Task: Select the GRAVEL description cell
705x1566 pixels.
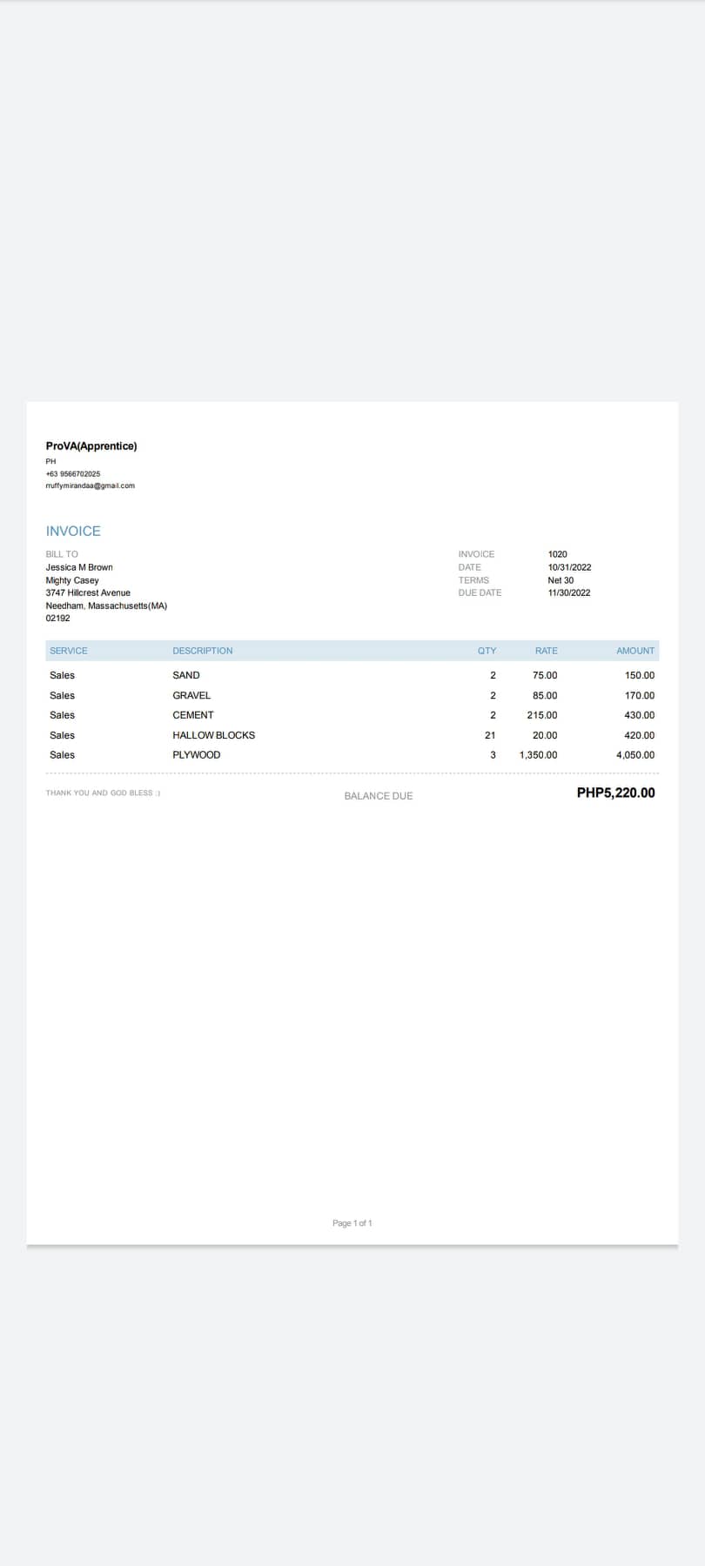Action: [191, 695]
